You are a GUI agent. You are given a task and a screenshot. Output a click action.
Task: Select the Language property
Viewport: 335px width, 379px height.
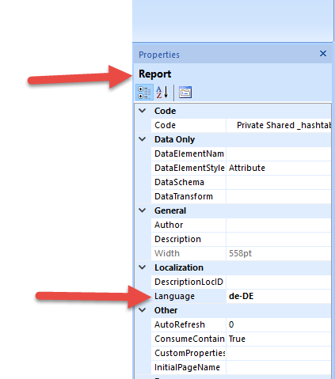point(188,296)
